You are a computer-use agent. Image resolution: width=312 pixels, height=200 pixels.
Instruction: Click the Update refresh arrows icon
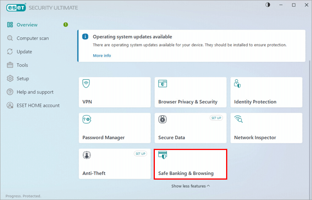pyautogui.click(x=10, y=52)
